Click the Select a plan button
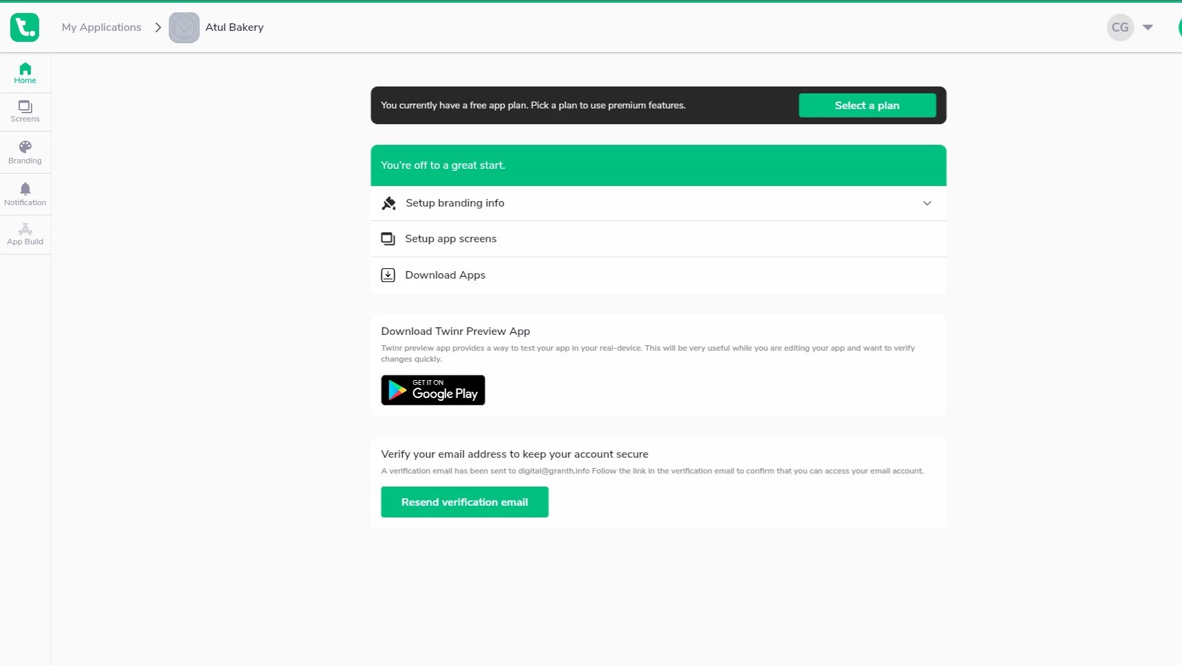 click(867, 105)
